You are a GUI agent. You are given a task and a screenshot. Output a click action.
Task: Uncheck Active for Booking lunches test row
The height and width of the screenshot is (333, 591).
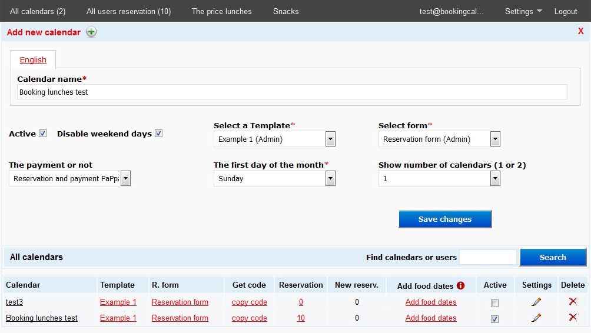pyautogui.click(x=494, y=319)
